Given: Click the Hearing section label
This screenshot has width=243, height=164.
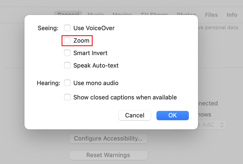Looking at the screenshot, I should pos(48,83).
